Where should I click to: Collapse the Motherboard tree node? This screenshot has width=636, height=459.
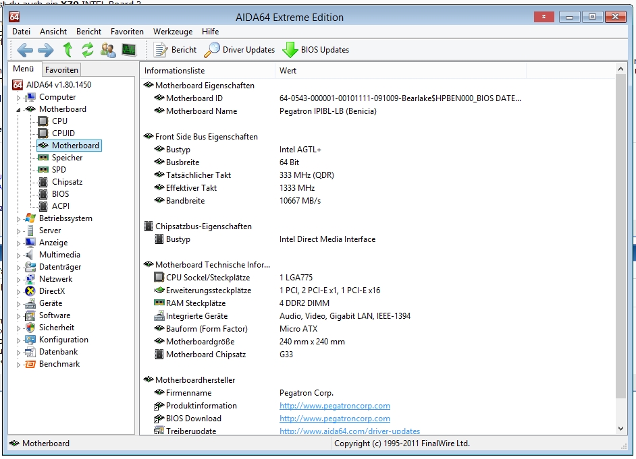[x=19, y=110]
